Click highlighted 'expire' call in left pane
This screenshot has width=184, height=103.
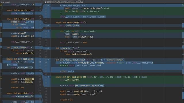pos(28,82)
